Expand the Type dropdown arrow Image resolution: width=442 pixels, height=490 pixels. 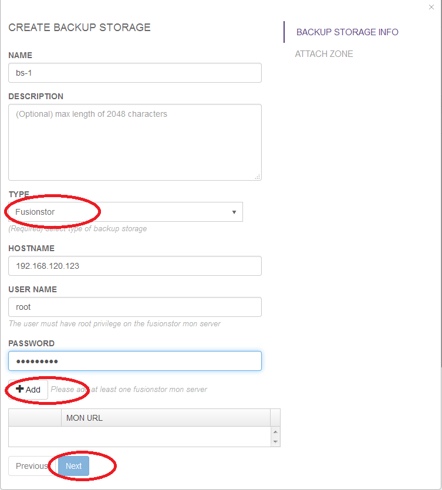pos(234,212)
